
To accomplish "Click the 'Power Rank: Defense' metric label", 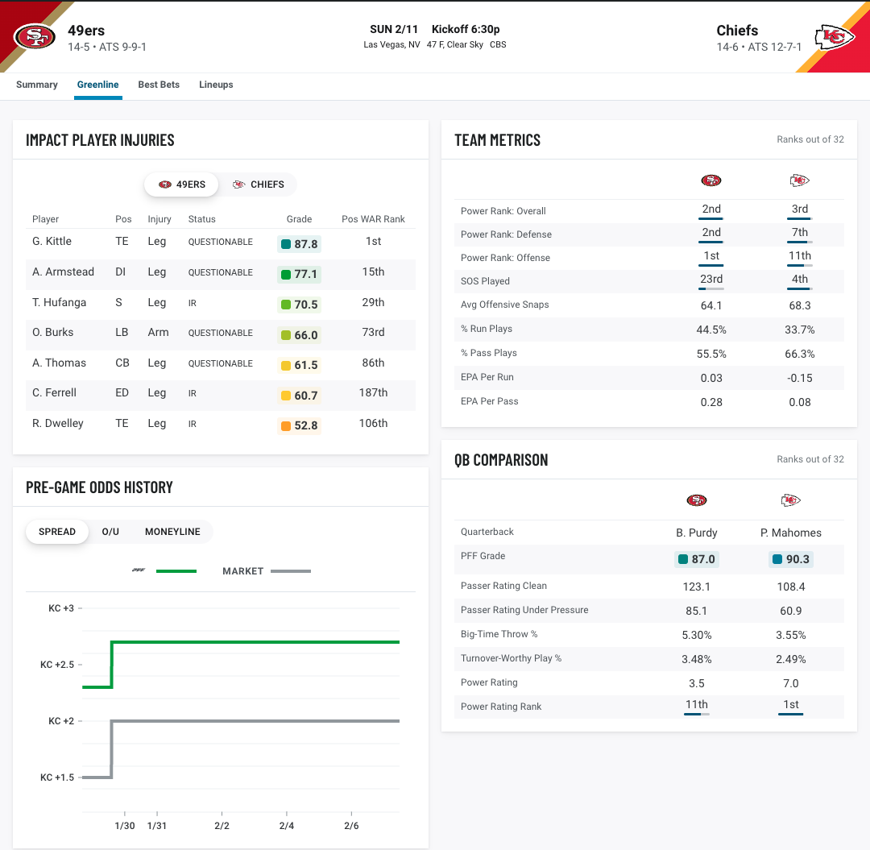I will pos(506,234).
